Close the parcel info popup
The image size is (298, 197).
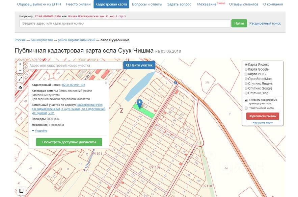coord(106,83)
